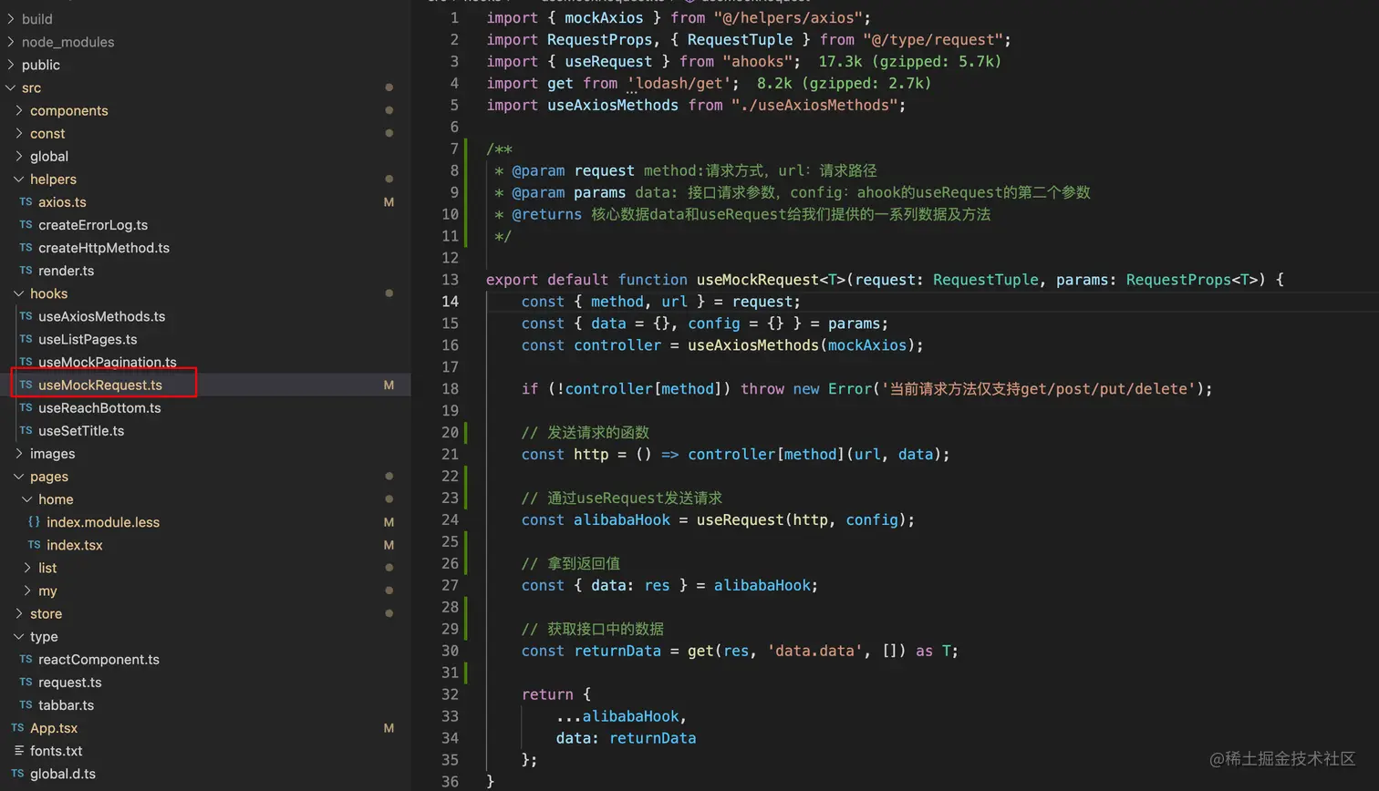This screenshot has width=1379, height=791.
Task: Expand the images folder chevron
Action: click(19, 453)
